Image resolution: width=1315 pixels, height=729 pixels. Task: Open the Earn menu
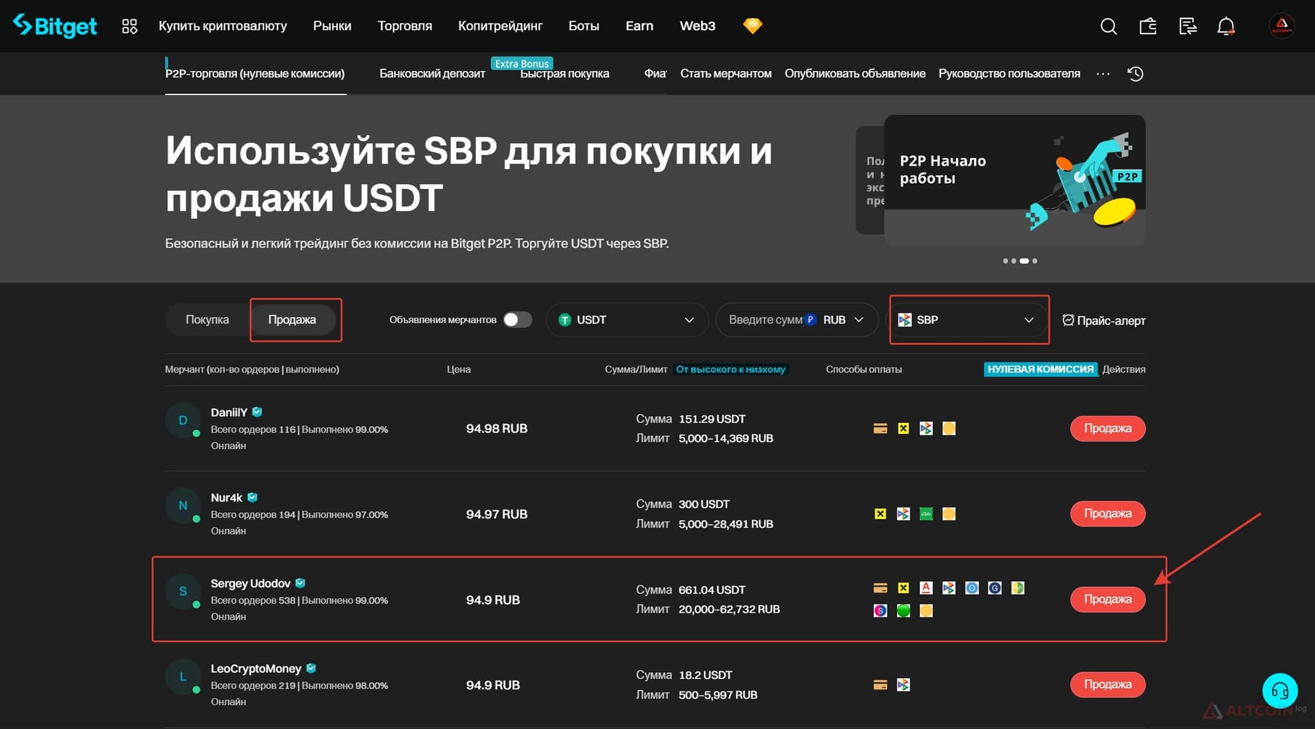point(639,26)
